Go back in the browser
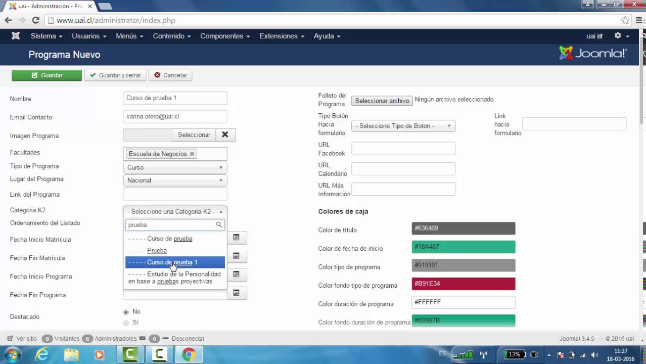This screenshot has width=646, height=364. 8,20
